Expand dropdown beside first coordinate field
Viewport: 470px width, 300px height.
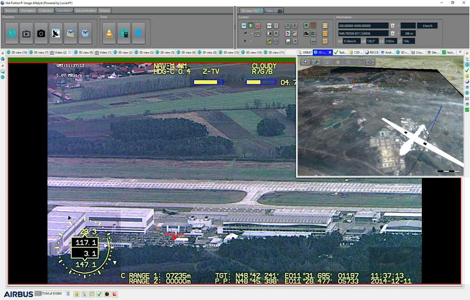click(x=393, y=26)
